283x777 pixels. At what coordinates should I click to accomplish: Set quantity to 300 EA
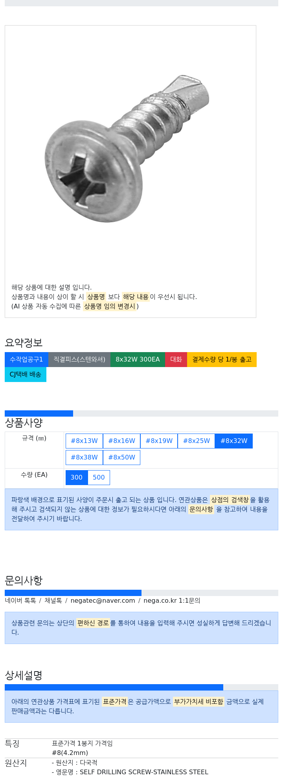pos(77,477)
